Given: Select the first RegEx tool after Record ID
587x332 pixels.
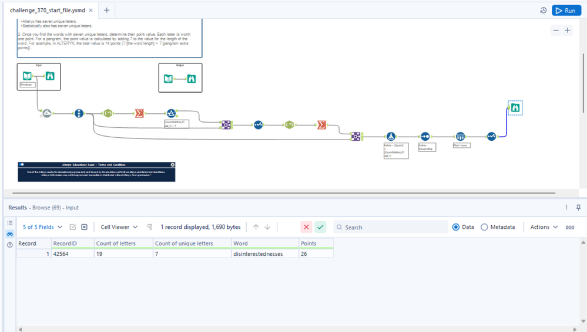Looking at the screenshot, I should click(x=108, y=113).
